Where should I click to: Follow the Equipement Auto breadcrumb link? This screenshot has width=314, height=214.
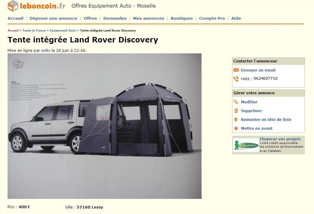click(x=63, y=31)
